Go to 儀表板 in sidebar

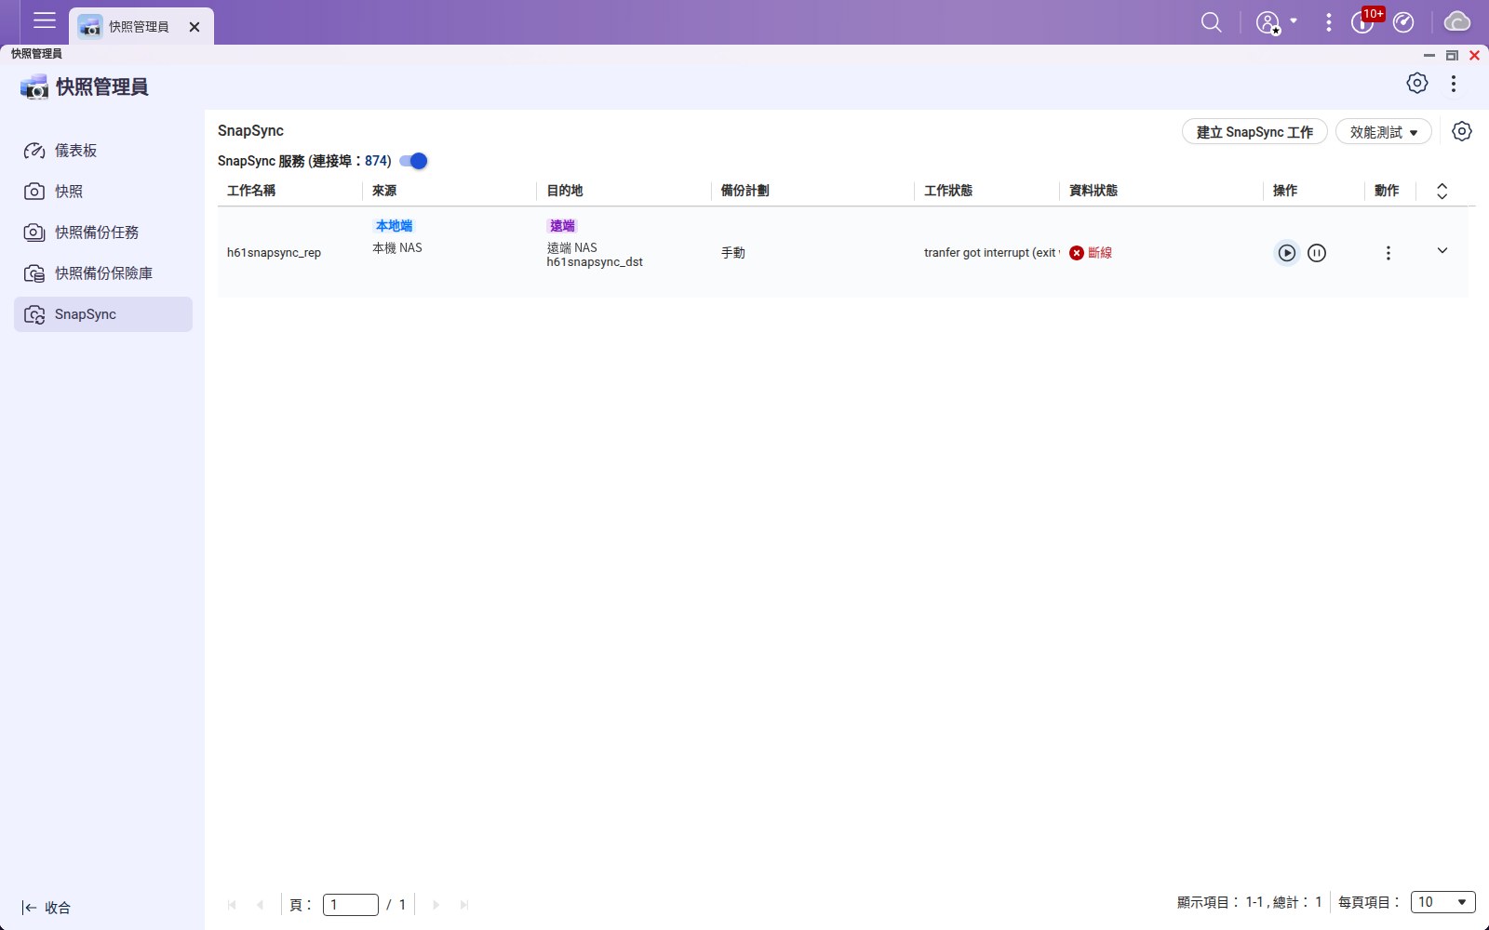click(103, 151)
